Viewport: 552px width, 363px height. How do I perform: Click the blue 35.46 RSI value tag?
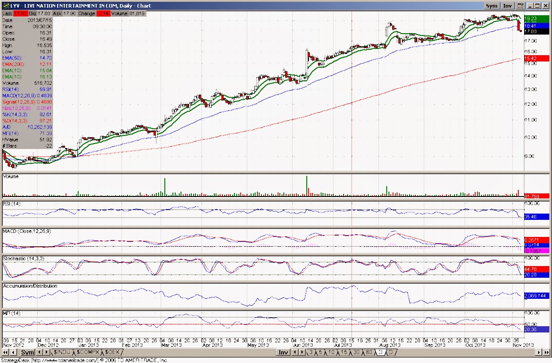(537, 217)
